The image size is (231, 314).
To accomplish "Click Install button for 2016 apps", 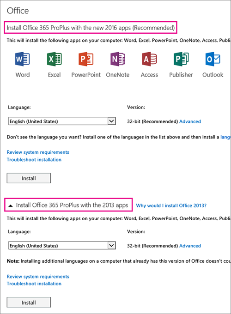I will pyautogui.click(x=29, y=178).
